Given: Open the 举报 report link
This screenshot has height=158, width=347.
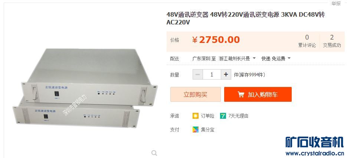Looking at the screenshot, I should [336, 3].
